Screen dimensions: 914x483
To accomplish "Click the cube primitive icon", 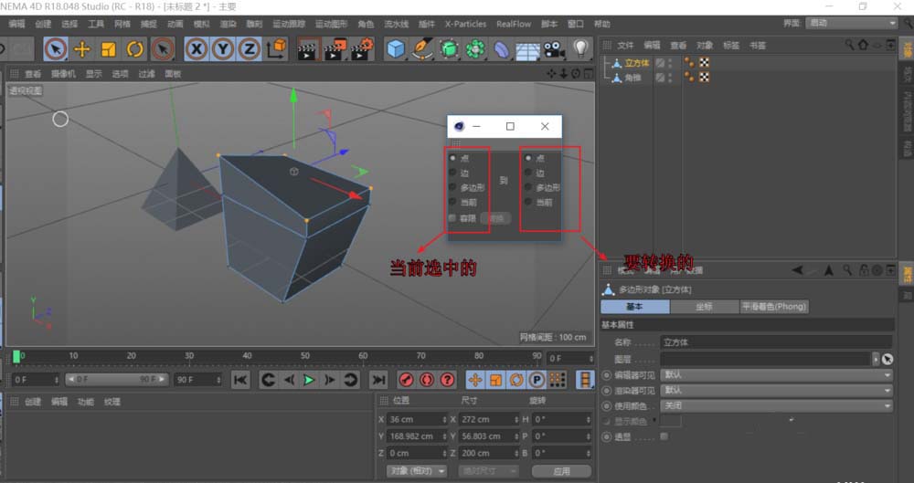I will point(395,49).
